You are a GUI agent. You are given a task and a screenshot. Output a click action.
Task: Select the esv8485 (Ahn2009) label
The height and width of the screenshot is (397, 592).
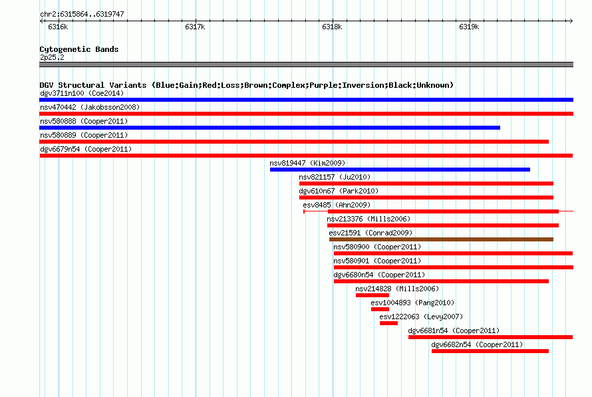pos(337,205)
